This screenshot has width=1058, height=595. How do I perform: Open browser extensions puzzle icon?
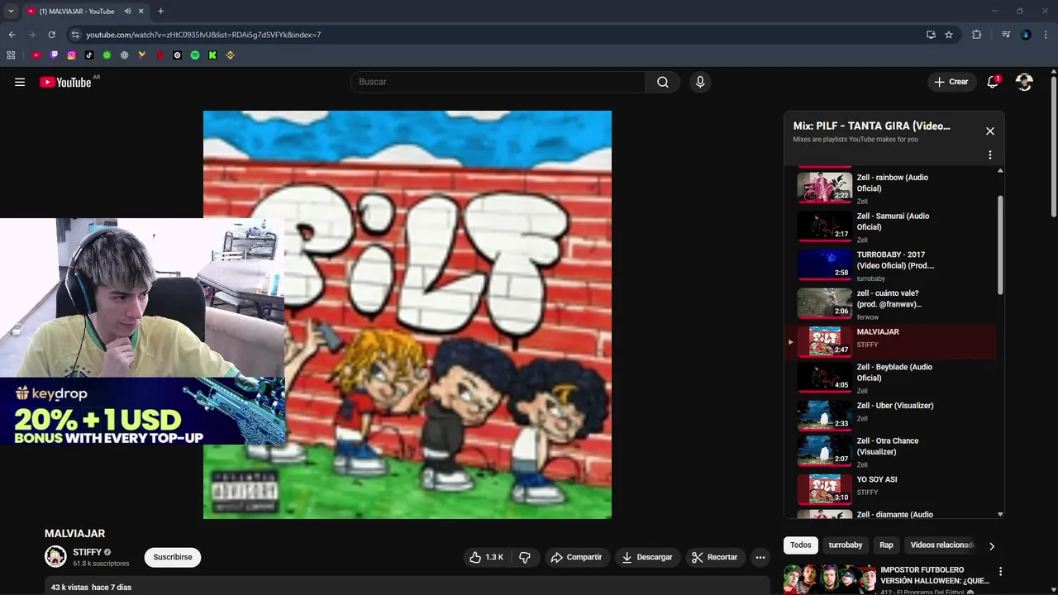click(976, 35)
